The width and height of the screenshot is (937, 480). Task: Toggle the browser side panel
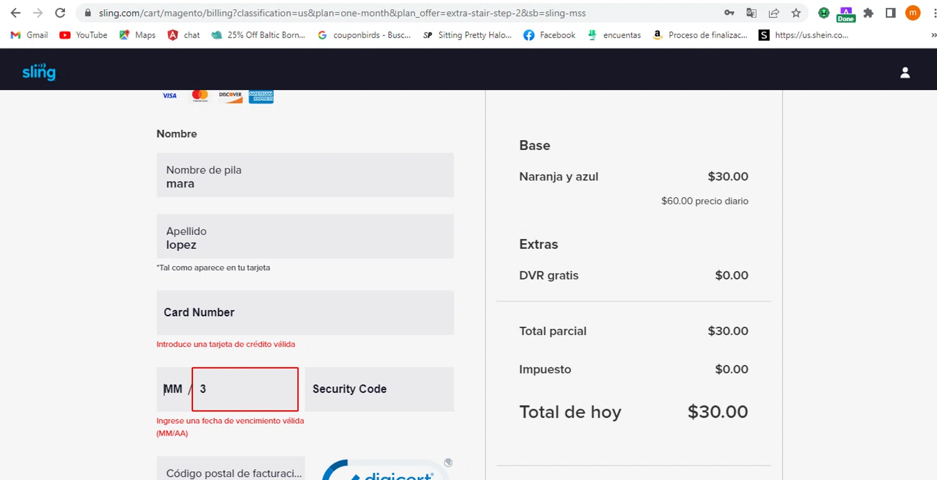click(x=891, y=13)
